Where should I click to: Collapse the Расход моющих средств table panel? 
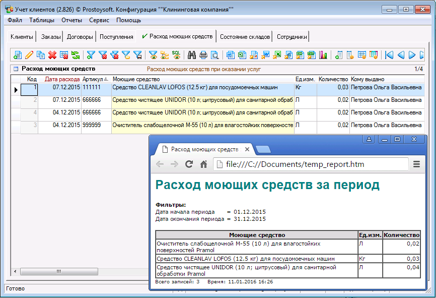(x=16, y=69)
